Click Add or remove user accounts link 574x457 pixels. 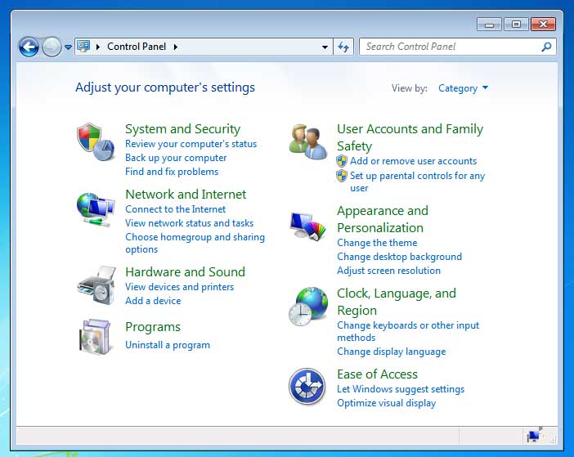(x=413, y=161)
